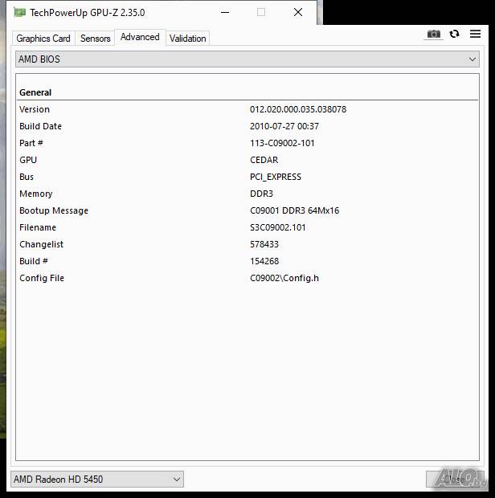Select filename S3C09002.101
This screenshot has width=495, height=498.
click(x=278, y=227)
